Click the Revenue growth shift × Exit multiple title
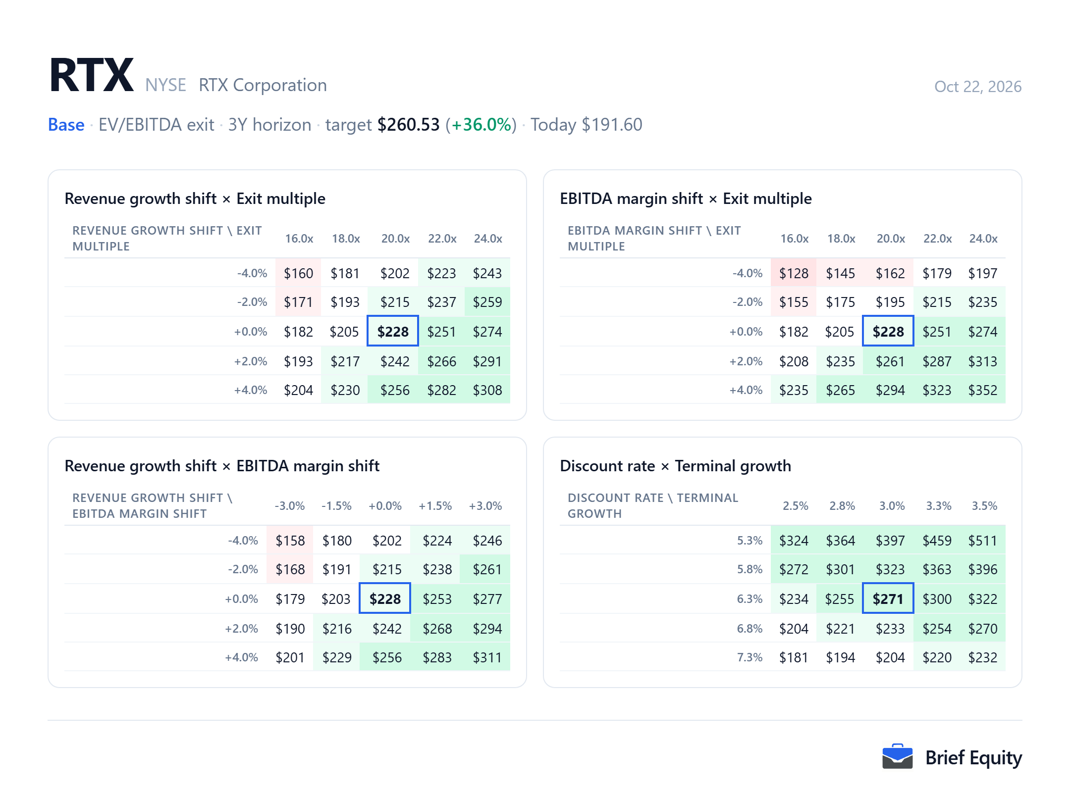The width and height of the screenshot is (1070, 796). (195, 199)
